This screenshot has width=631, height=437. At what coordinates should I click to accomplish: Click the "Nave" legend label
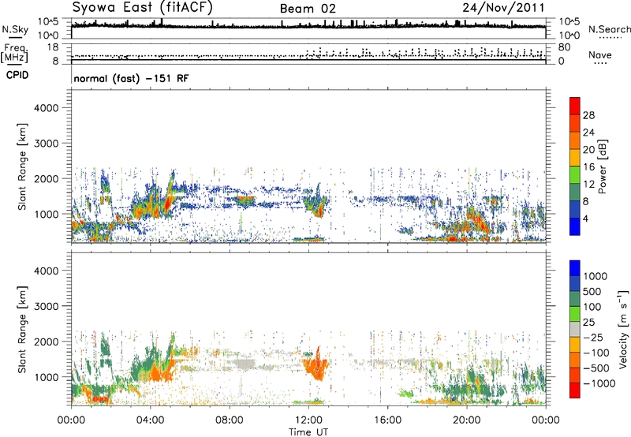coord(600,54)
